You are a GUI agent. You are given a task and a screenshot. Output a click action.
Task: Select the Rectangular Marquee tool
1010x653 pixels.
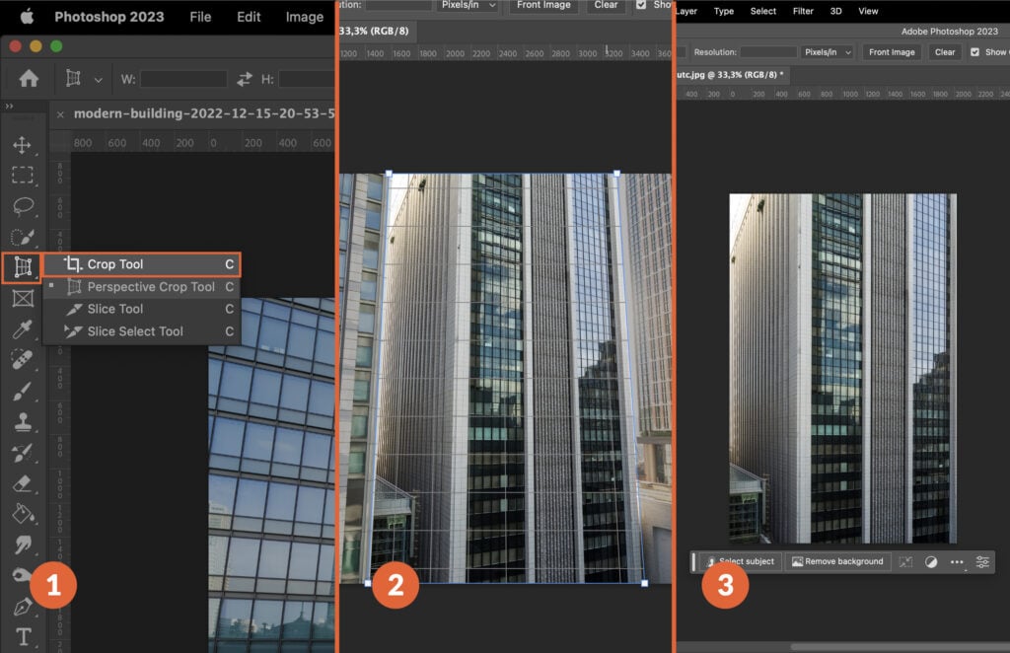point(24,175)
